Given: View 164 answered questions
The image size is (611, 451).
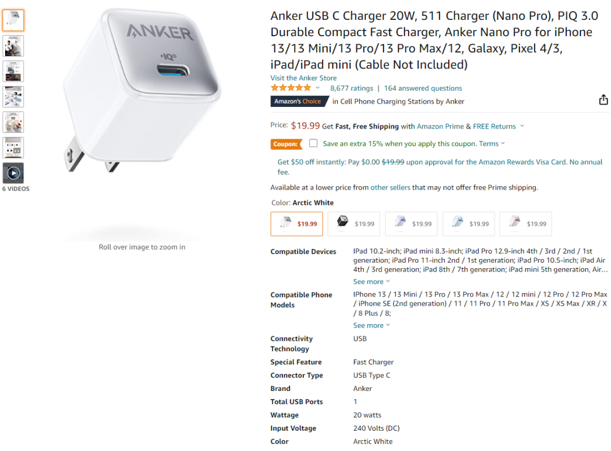Looking at the screenshot, I should [x=423, y=88].
